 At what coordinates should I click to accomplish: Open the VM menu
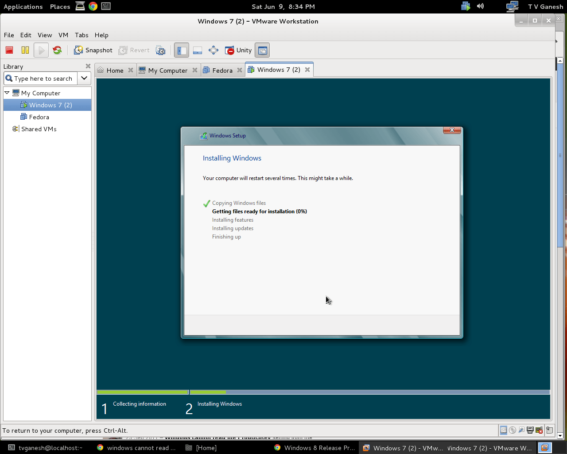coord(63,35)
